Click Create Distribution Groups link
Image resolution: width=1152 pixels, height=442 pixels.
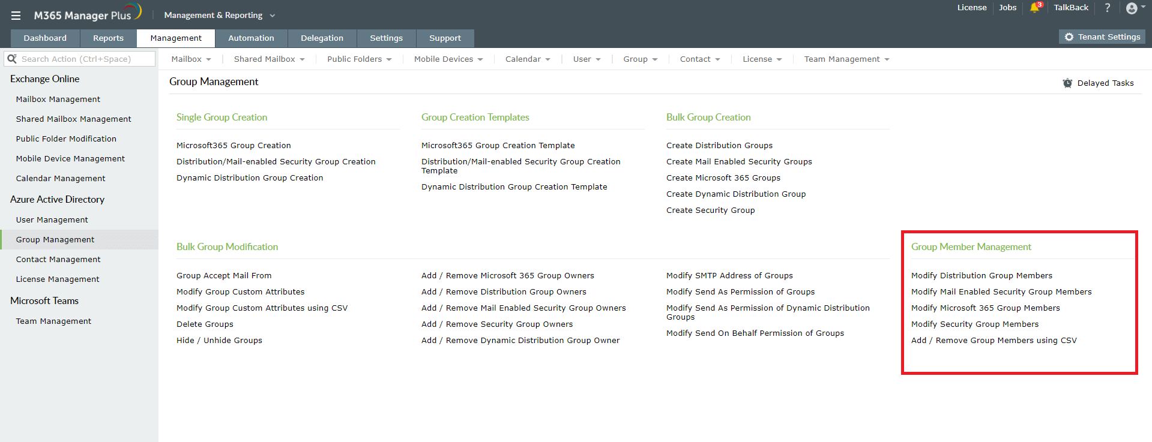coord(719,145)
